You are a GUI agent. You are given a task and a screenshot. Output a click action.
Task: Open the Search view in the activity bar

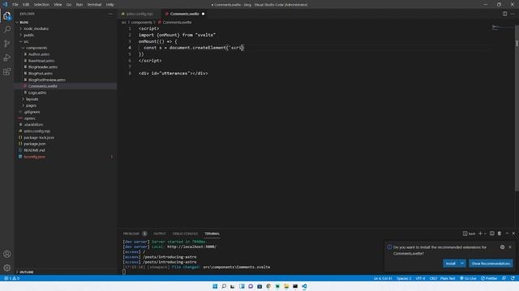click(x=7, y=29)
